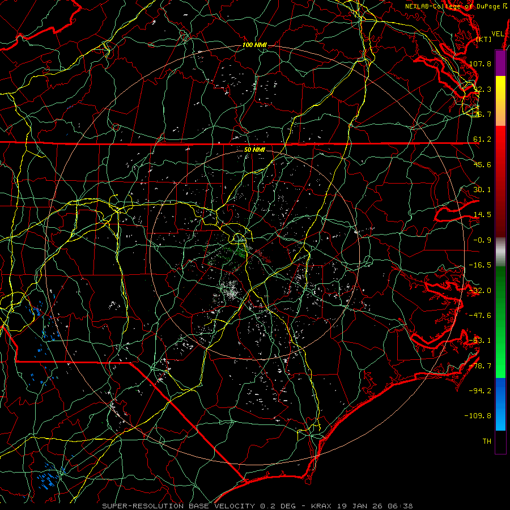Select the 45.6 velocity scale value

tap(482, 164)
